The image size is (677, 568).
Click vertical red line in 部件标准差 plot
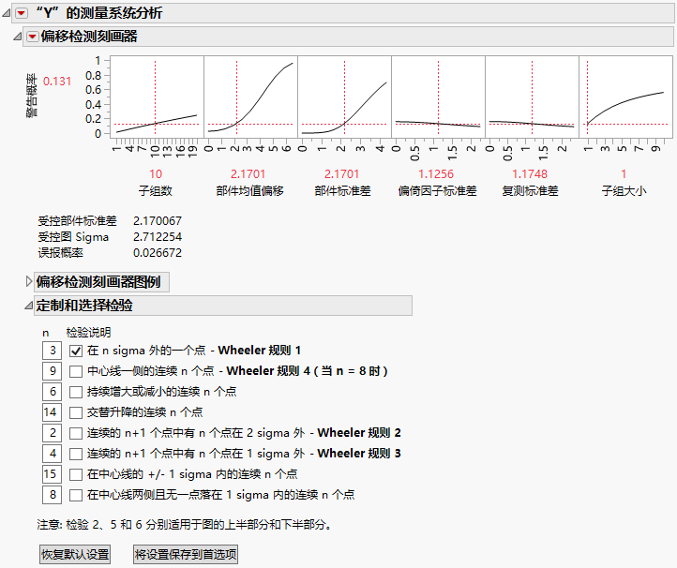(x=344, y=97)
